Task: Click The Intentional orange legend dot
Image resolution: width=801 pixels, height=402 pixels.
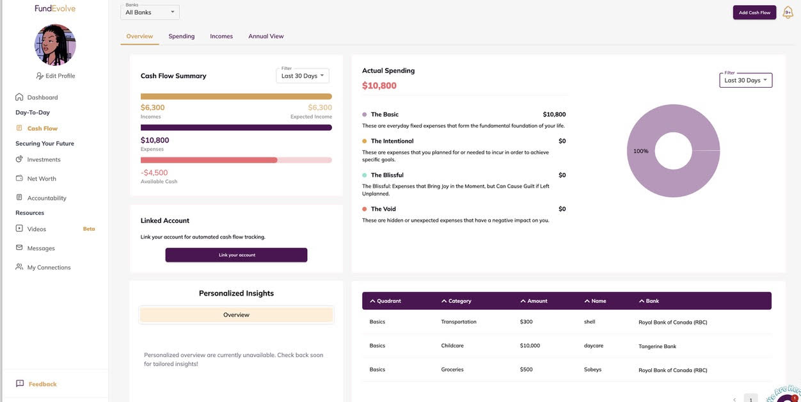Action: [365, 141]
